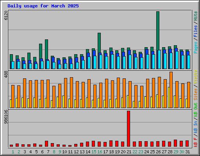Click the yellow Visits bar for day 28
The height and width of the screenshot is (156, 200).
click(169, 97)
